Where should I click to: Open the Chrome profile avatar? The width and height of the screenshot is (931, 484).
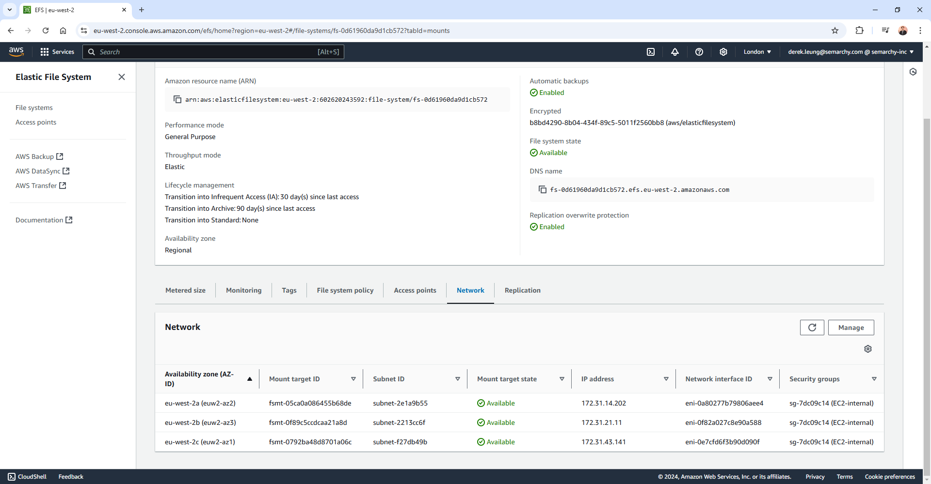(903, 31)
